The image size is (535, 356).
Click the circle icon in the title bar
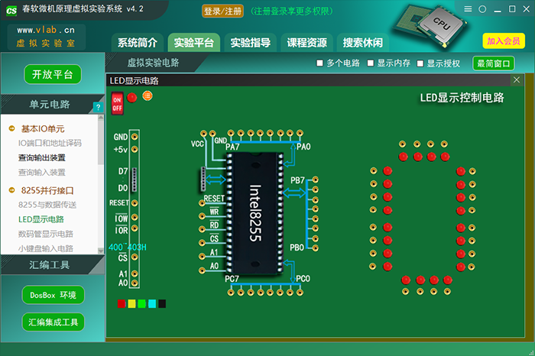click(482, 8)
